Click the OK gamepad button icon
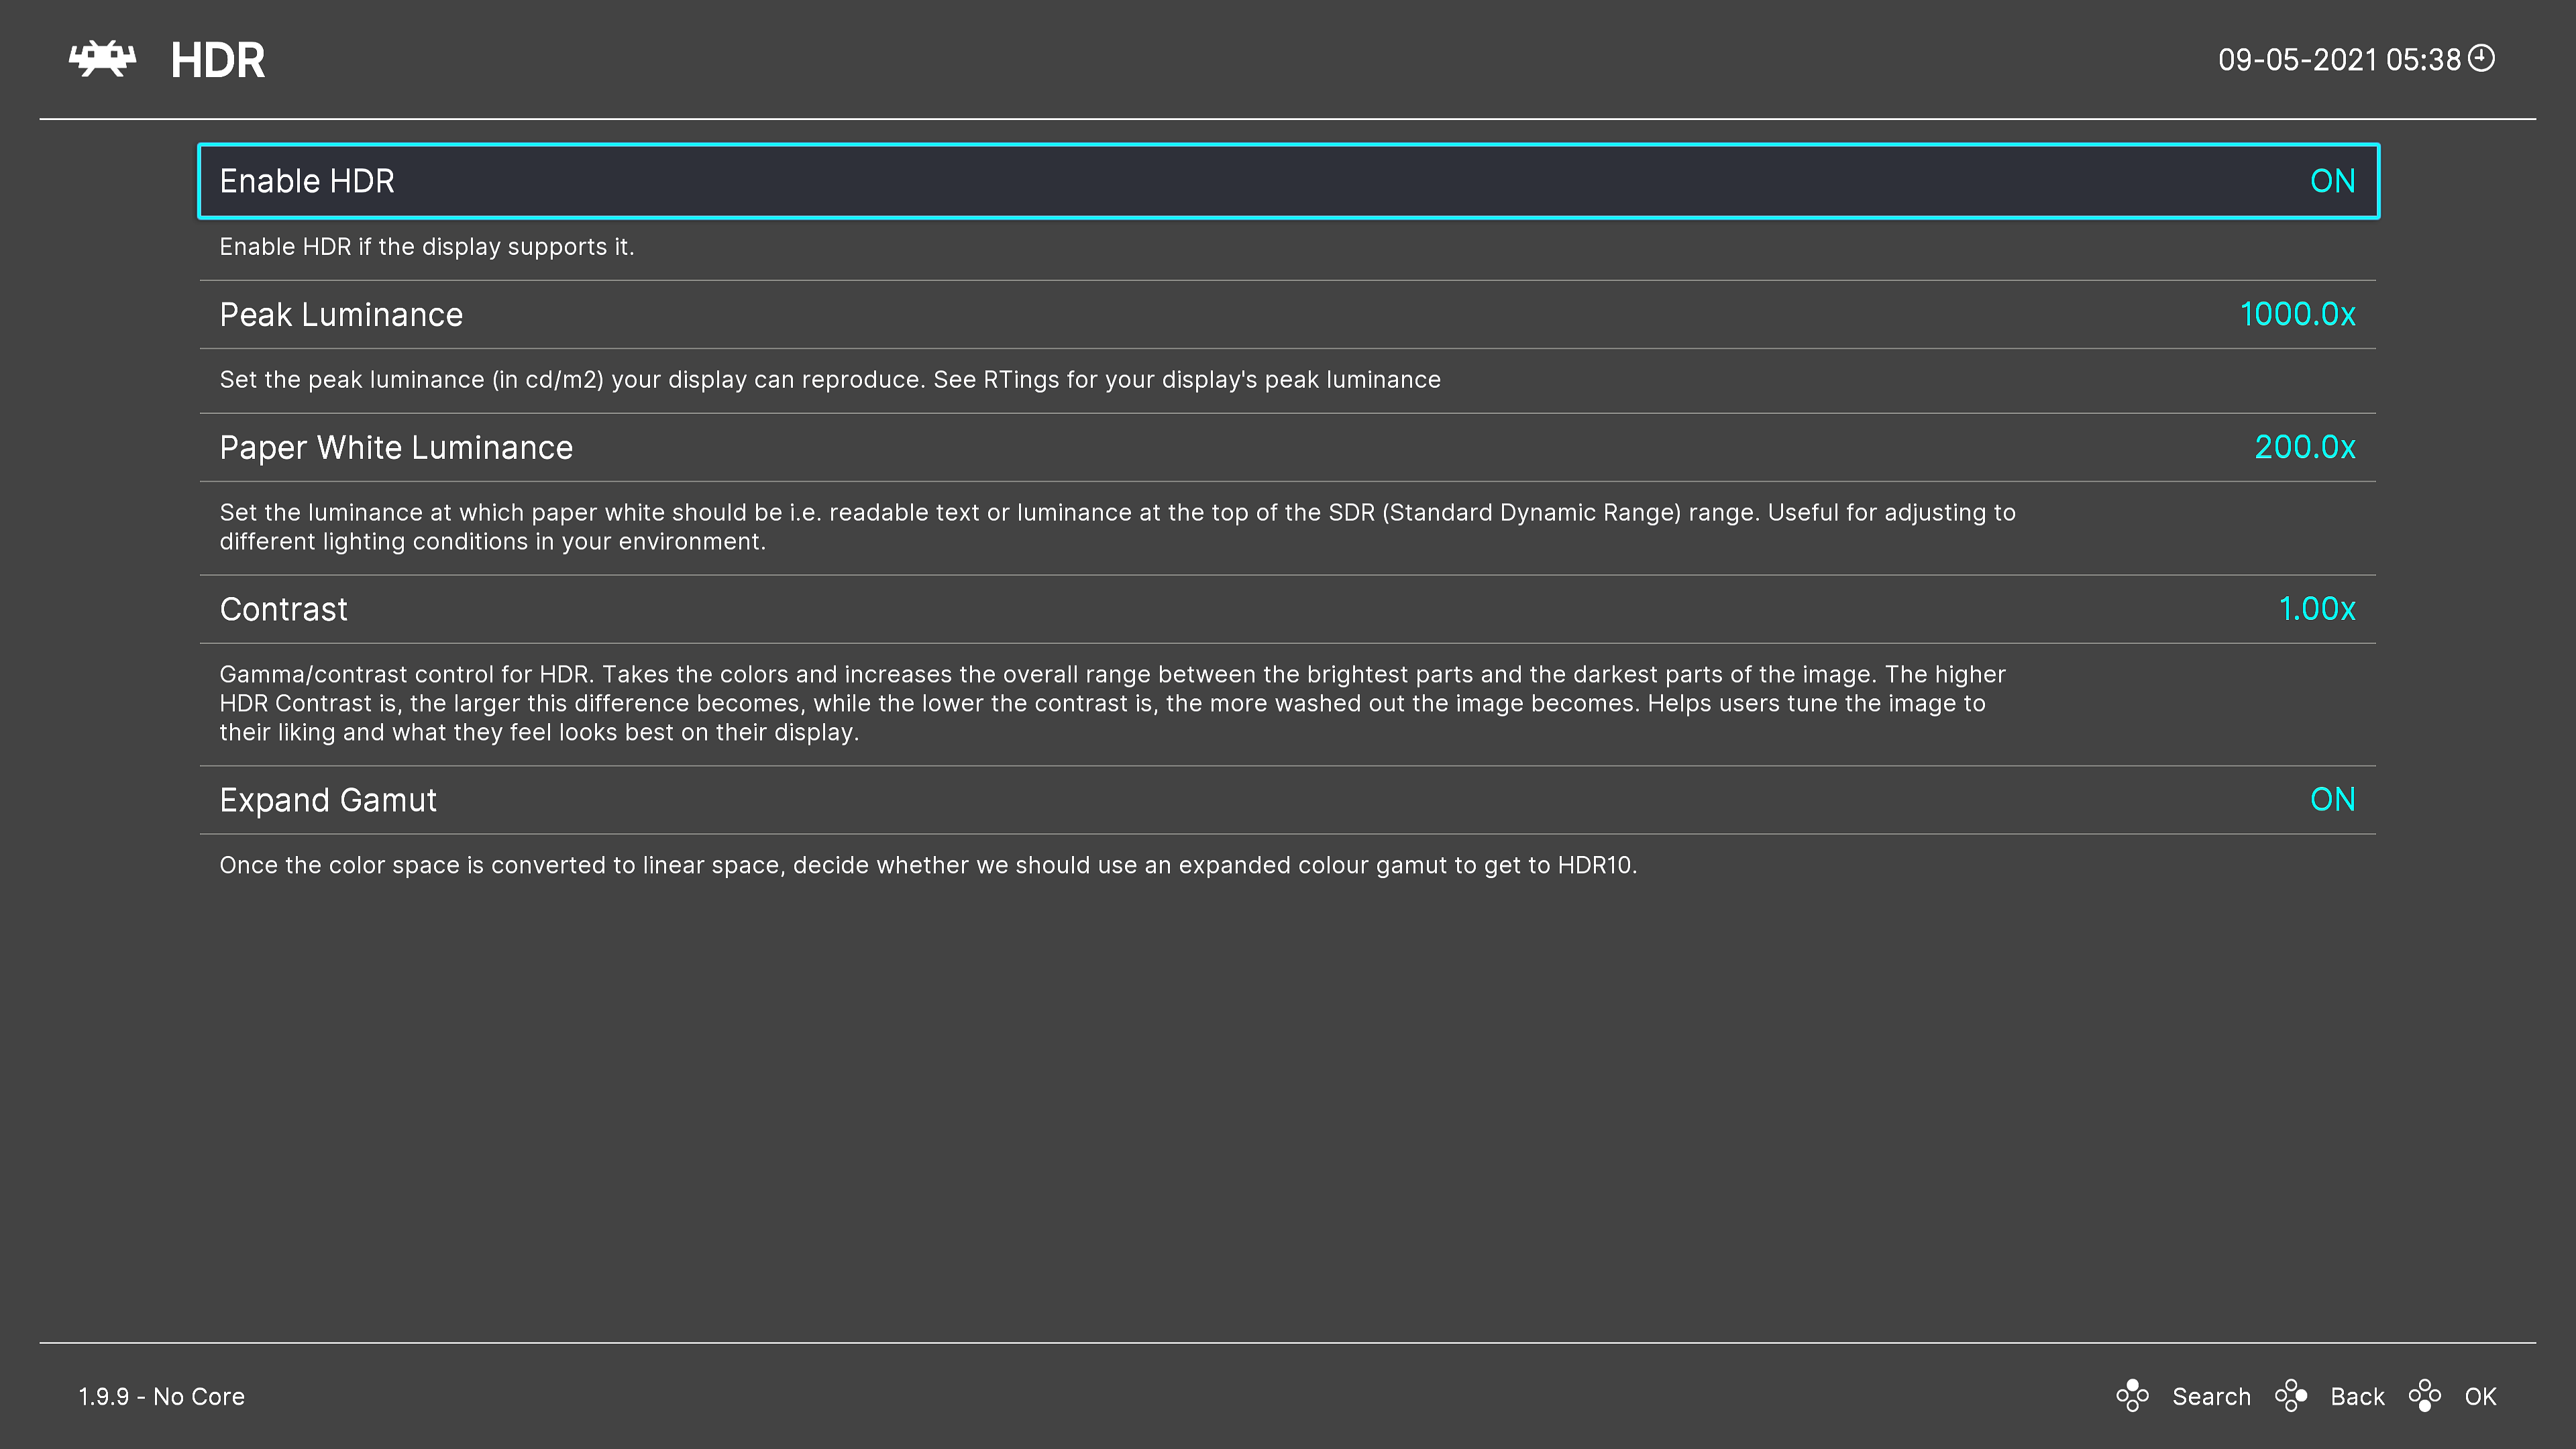Image resolution: width=2576 pixels, height=1449 pixels. pyautogui.click(x=2424, y=1395)
